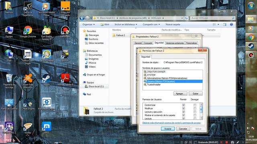Image resolution: width=257 pixels, height=144 pixels.
Task: Open access control information link
Action: point(171,123)
